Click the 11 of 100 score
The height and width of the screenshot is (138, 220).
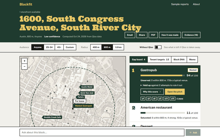192,113
